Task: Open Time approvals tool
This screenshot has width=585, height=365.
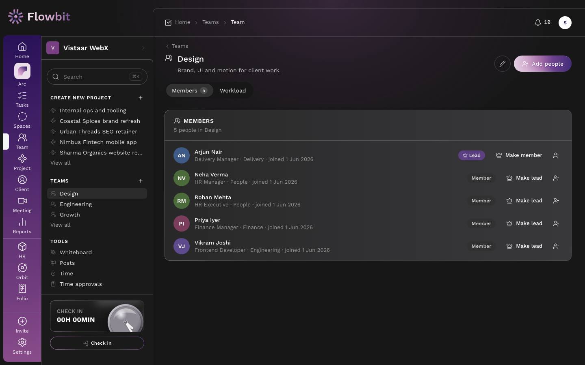Action: [97, 284]
